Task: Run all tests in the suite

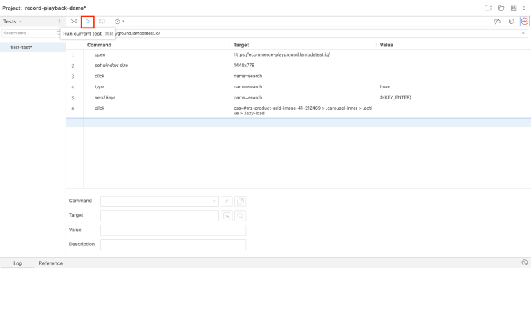Action: [x=73, y=21]
